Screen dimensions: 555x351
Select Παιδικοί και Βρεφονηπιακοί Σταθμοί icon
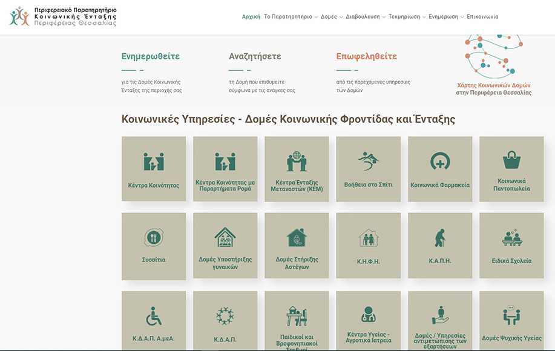pos(297,316)
